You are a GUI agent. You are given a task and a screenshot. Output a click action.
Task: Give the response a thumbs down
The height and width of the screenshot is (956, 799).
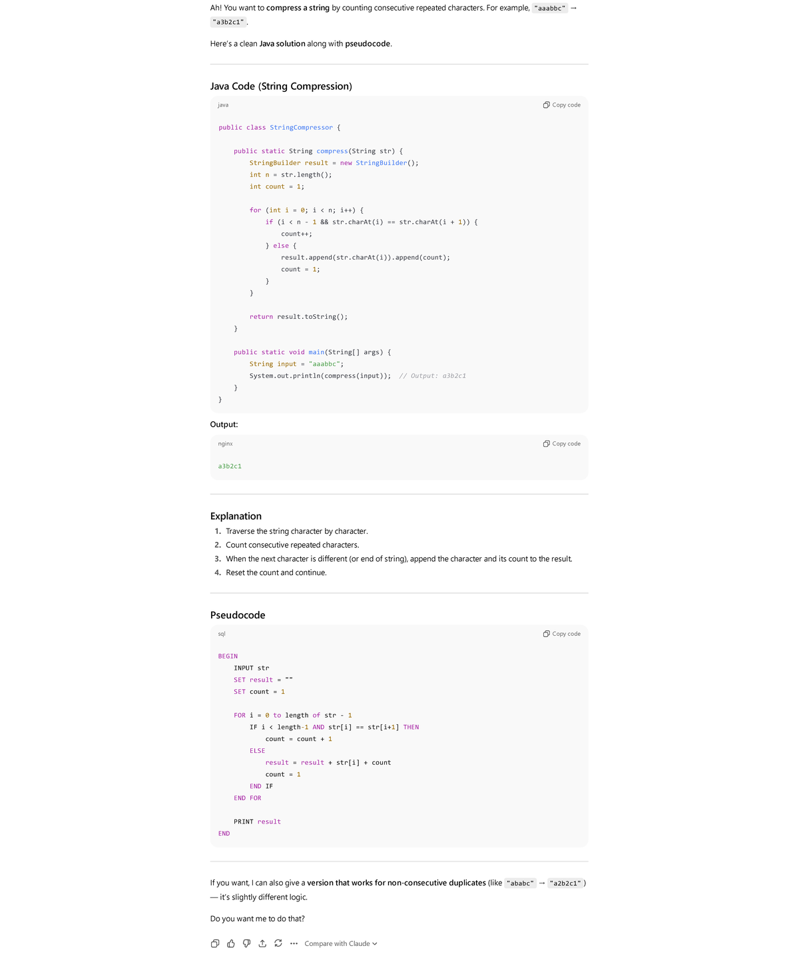click(x=246, y=943)
